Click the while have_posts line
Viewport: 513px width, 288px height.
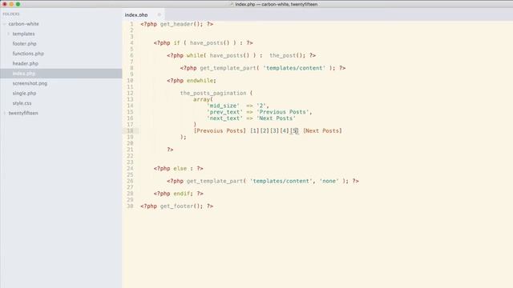tap(241, 55)
